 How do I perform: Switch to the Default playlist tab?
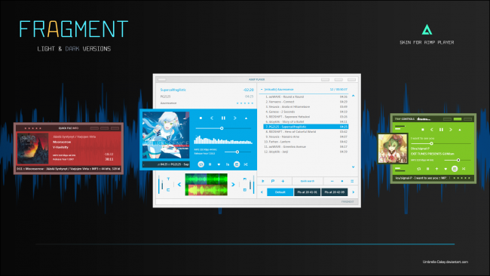[x=280, y=192]
